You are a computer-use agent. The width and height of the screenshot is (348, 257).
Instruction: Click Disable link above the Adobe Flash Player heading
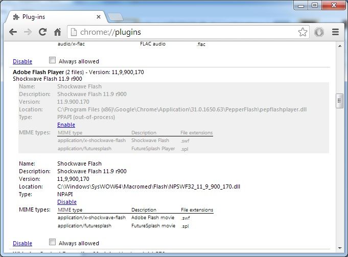[x=22, y=61]
